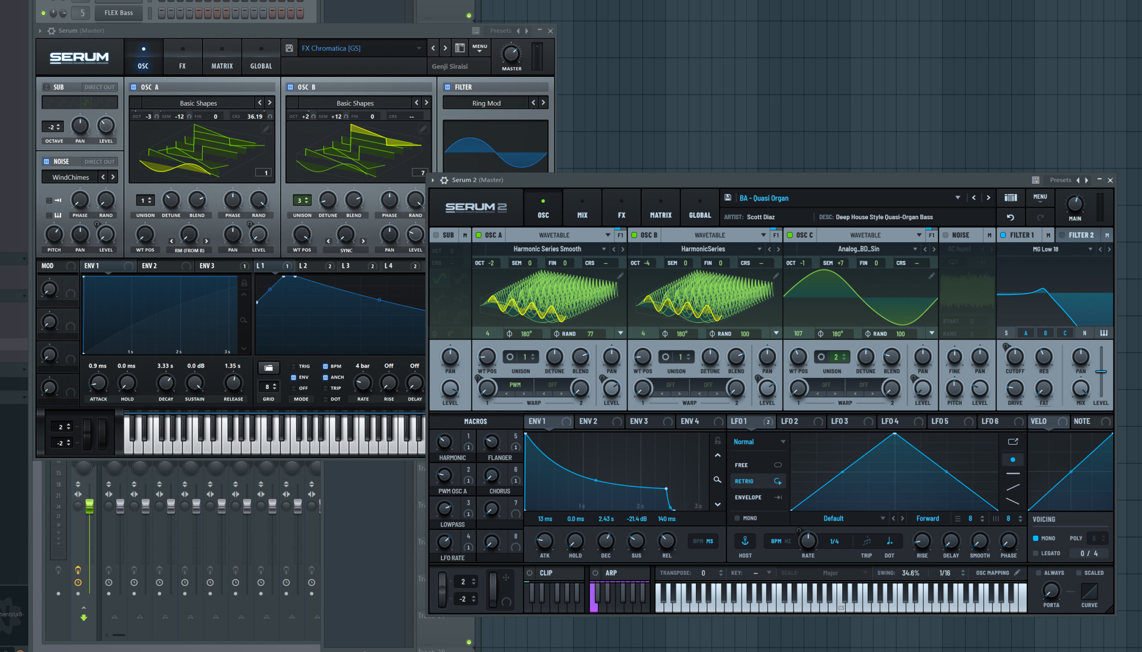The height and width of the screenshot is (652, 1142).
Task: Click the previous preset arrow in Serum
Action: [433, 48]
